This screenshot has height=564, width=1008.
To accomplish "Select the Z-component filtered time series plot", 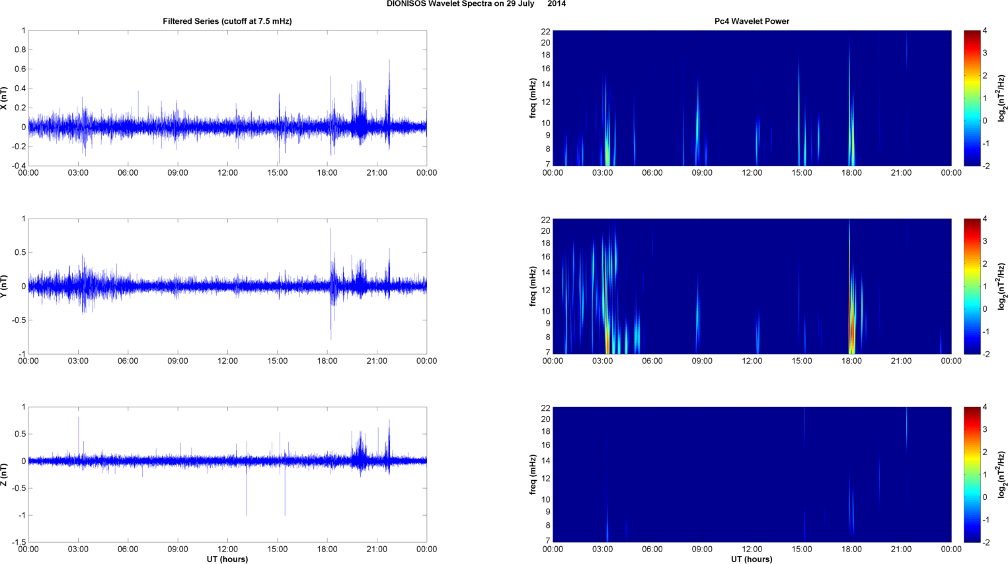I will 227,474.
